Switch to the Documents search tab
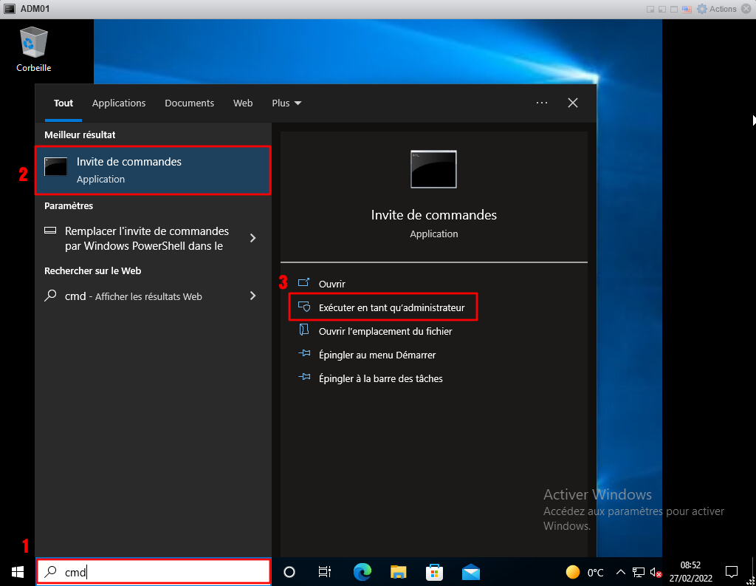756x586 pixels. [x=189, y=103]
